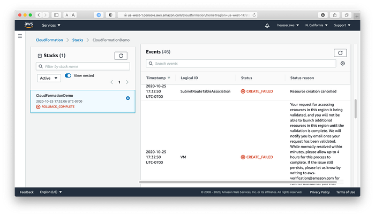Go forward in Safari

46,15
